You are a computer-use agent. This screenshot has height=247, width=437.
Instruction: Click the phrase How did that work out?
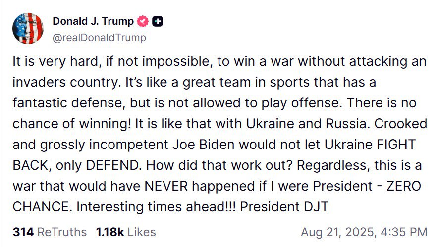219,165
